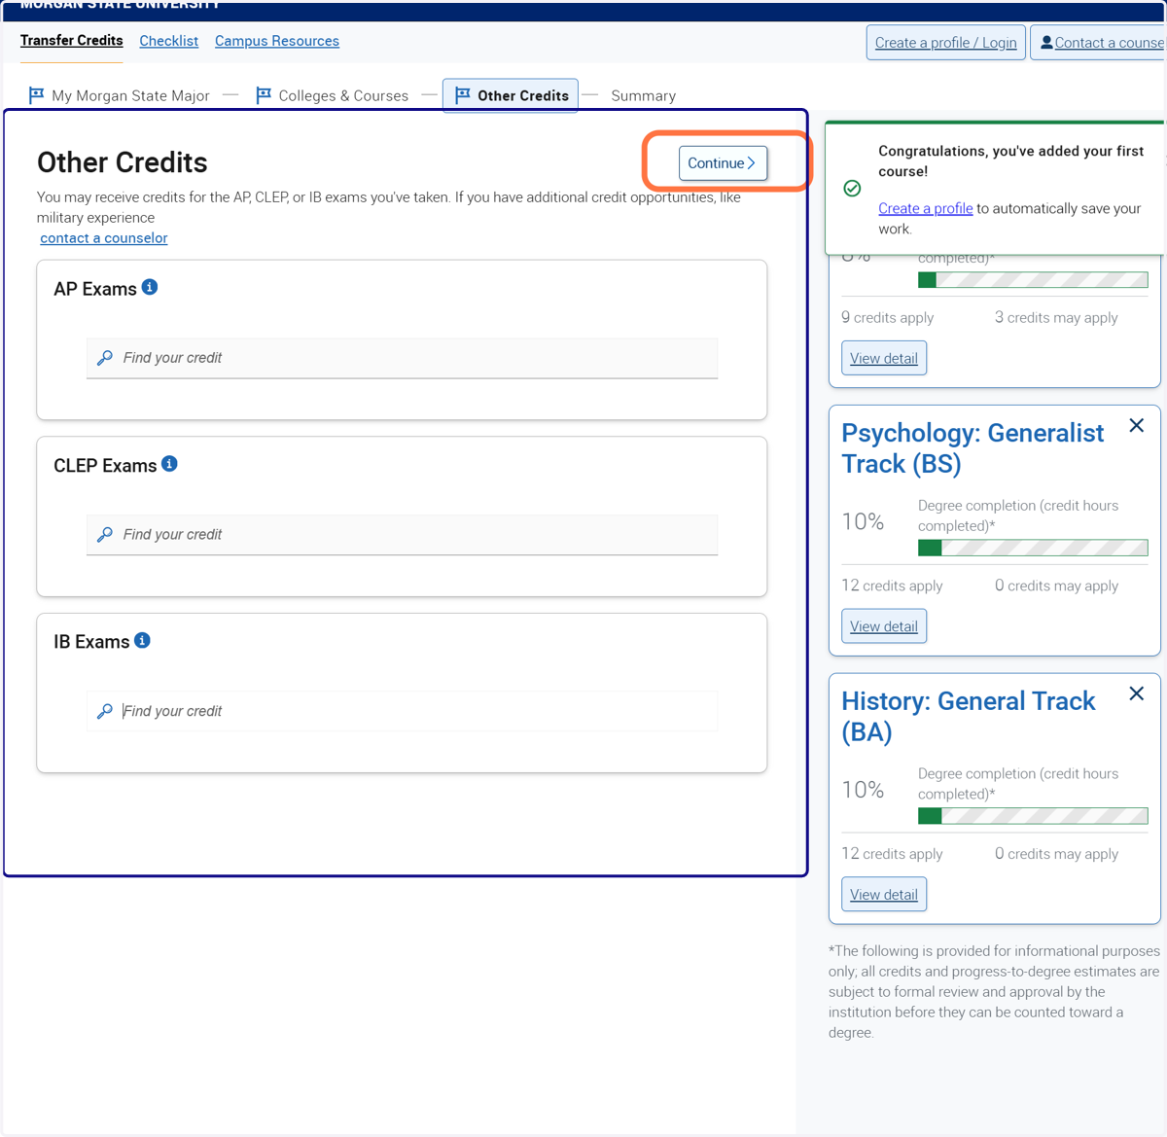Click the AP Exams info icon
This screenshot has width=1167, height=1137.
coord(150,287)
